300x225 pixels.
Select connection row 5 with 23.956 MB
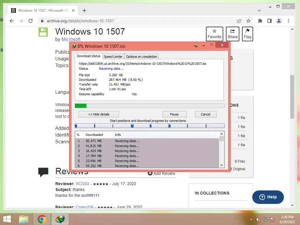(x=147, y=161)
